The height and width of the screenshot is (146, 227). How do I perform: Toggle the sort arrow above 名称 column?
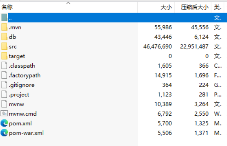point(68,3)
